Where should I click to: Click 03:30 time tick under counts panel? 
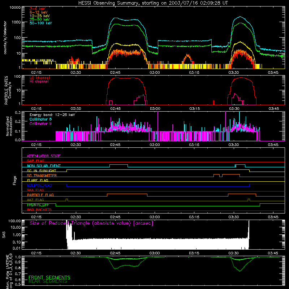pyautogui.click(x=233, y=73)
